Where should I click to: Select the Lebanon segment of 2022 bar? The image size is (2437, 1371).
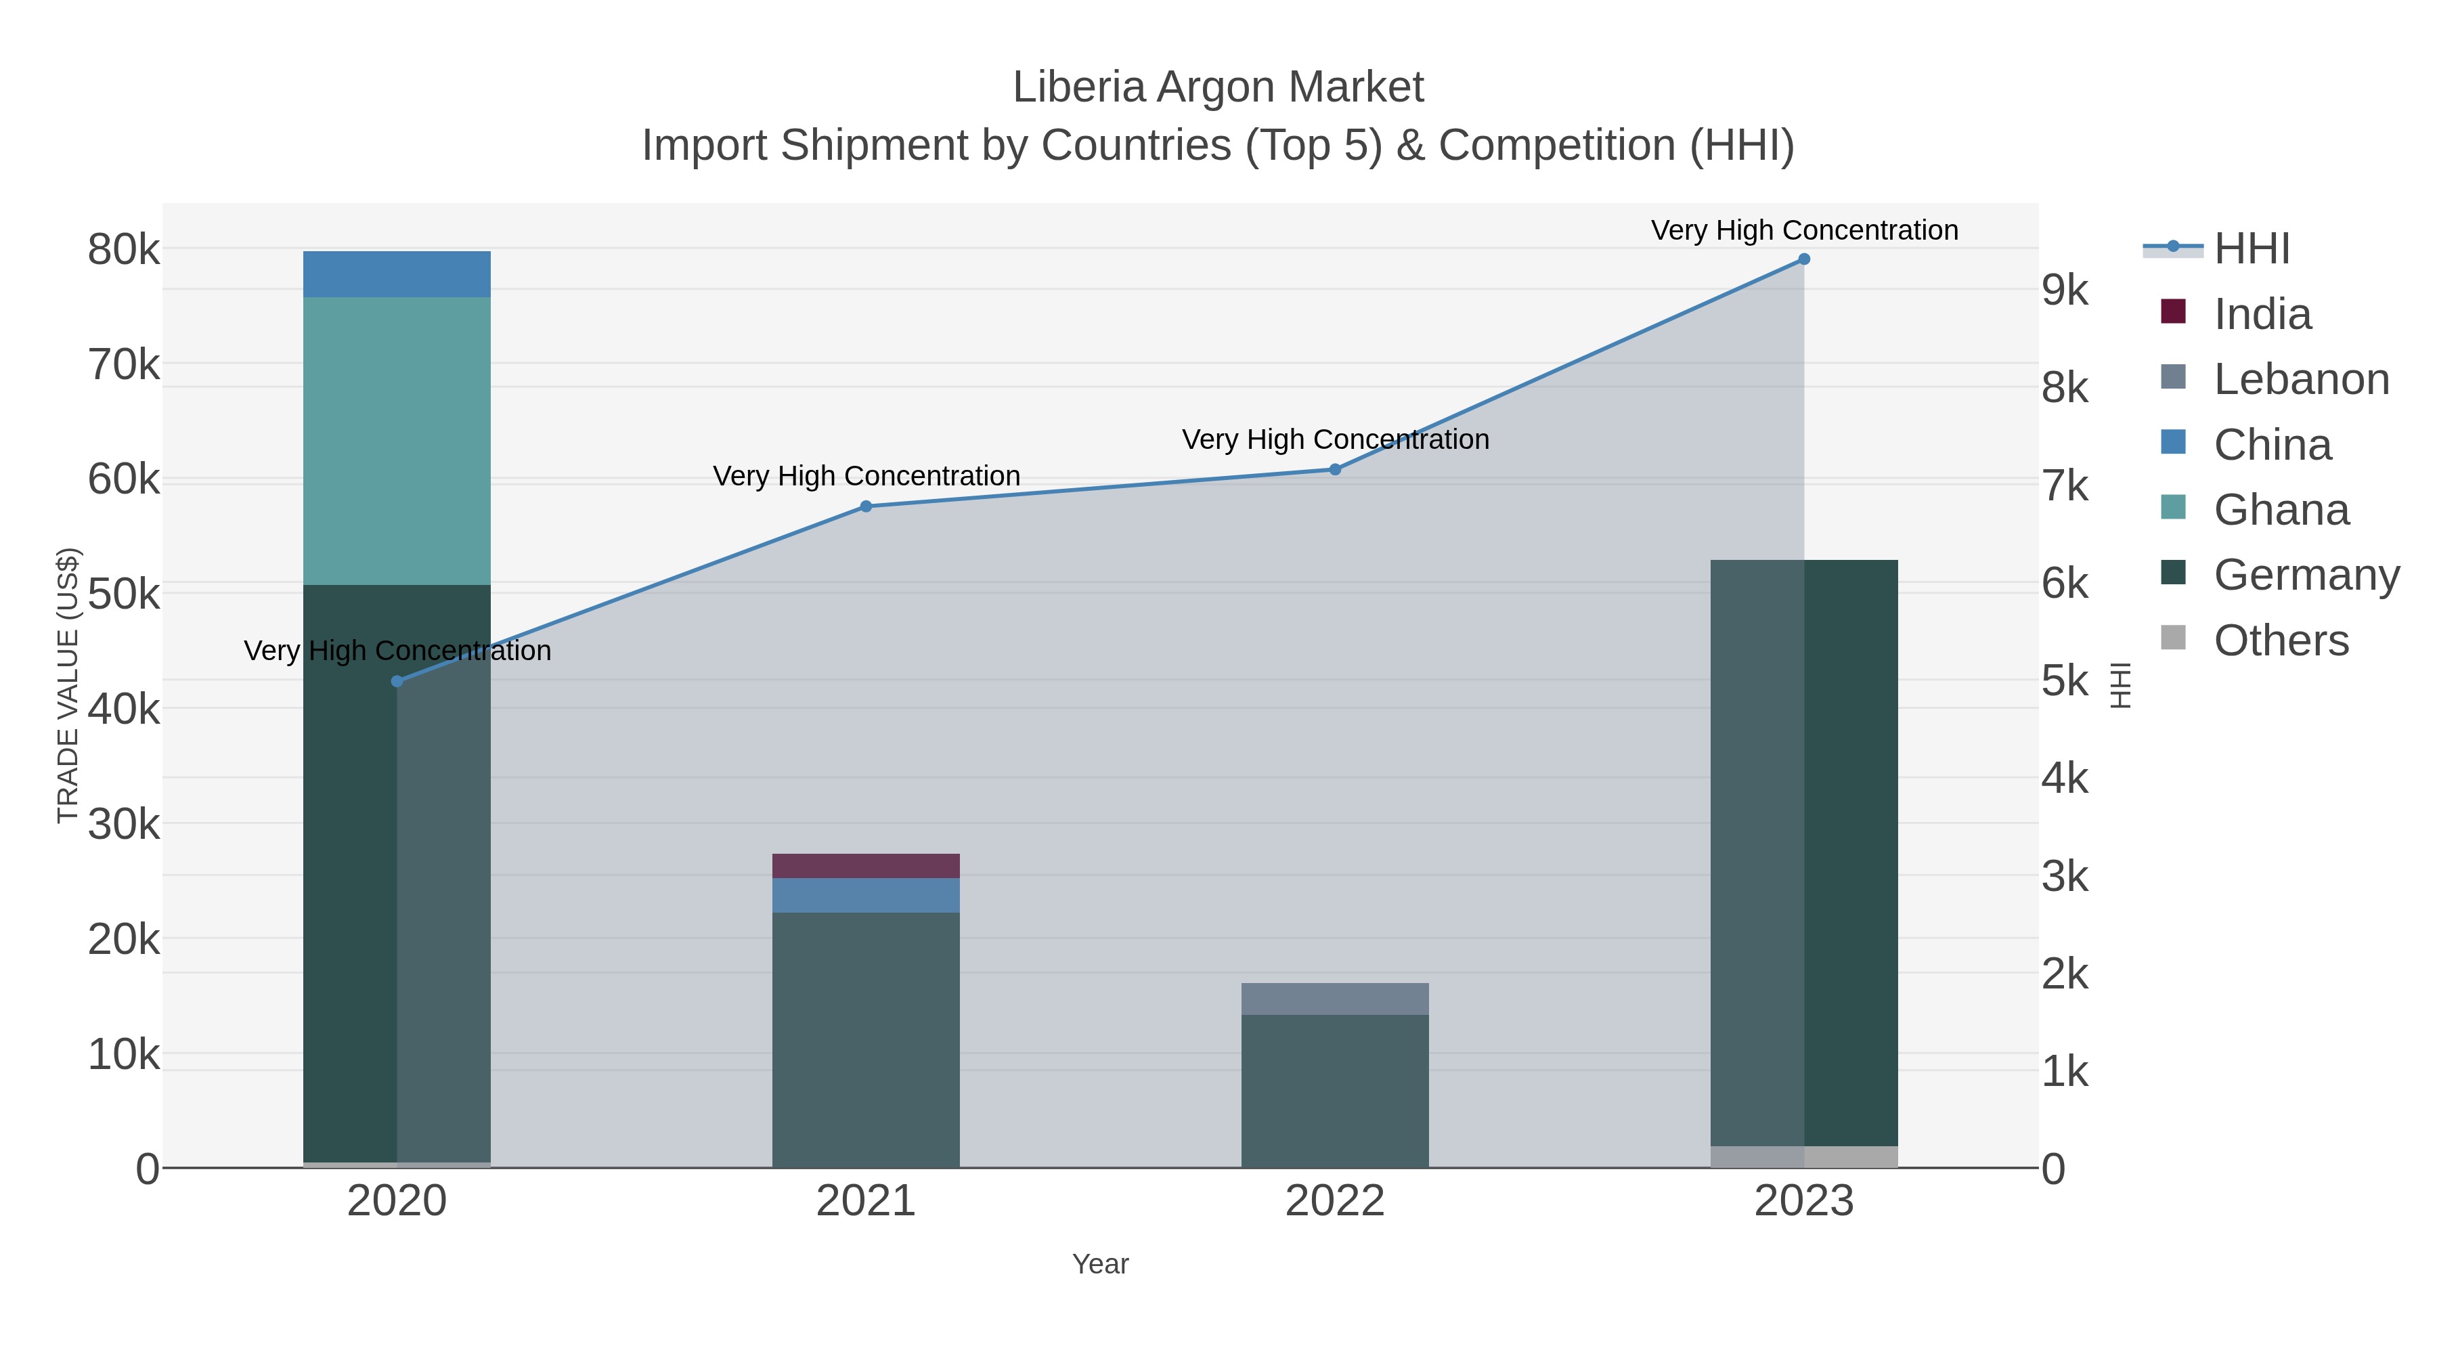coord(1335,999)
